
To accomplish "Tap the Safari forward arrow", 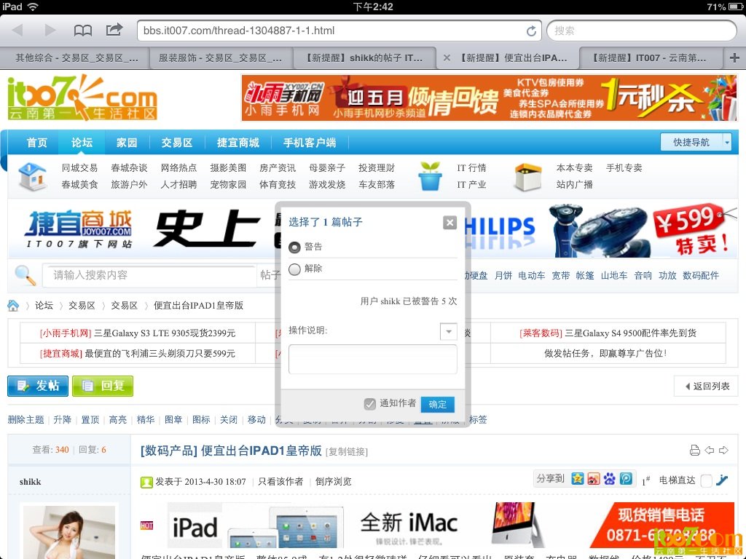I will tap(50, 31).
